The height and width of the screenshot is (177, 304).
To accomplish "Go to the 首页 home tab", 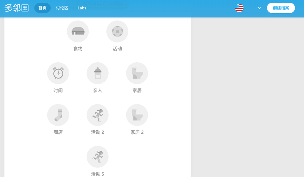I will tap(42, 8).
